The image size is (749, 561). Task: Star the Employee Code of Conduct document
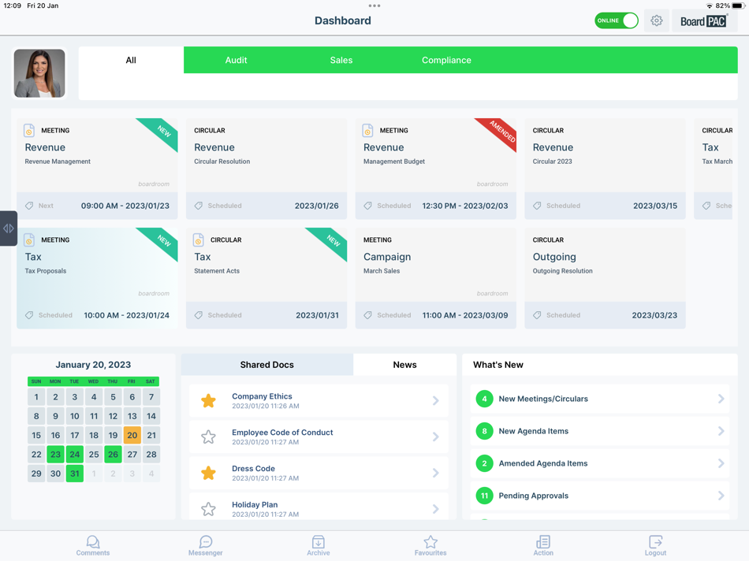click(x=208, y=436)
